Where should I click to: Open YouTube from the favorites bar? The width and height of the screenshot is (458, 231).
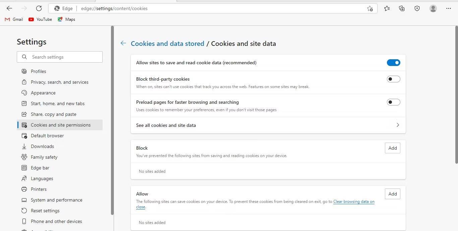coord(40,19)
